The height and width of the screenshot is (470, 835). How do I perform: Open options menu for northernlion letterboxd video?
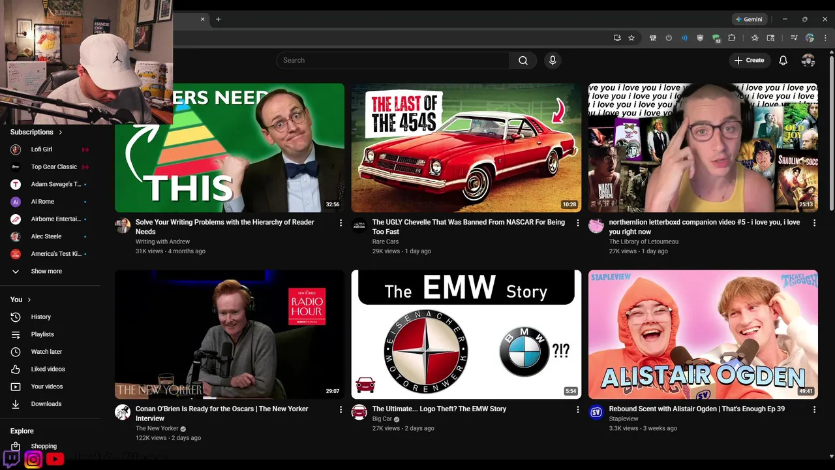coord(814,223)
